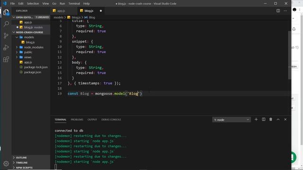
Task: Click 'models' in the breadcrumb
Action: [x=59, y=17]
